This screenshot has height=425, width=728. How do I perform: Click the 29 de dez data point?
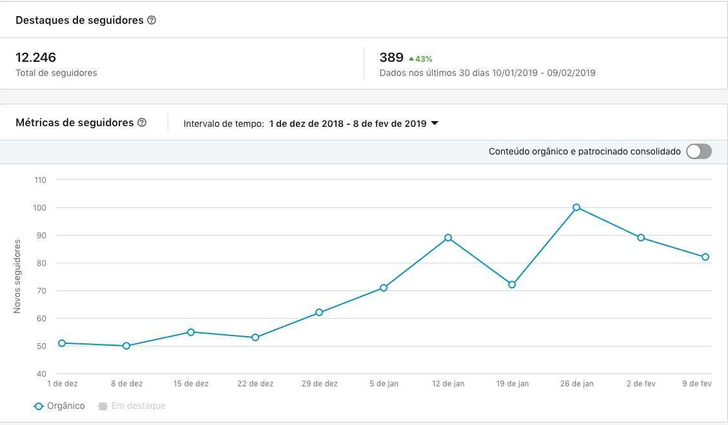[319, 312]
